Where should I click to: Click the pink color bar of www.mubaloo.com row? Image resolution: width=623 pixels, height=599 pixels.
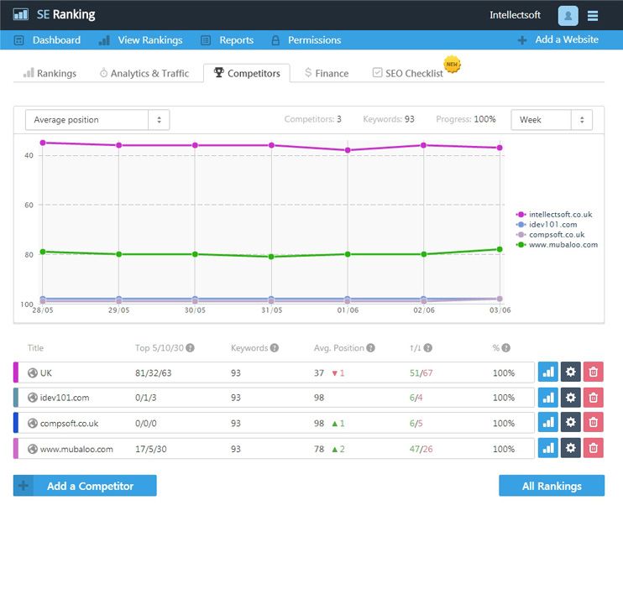click(16, 449)
